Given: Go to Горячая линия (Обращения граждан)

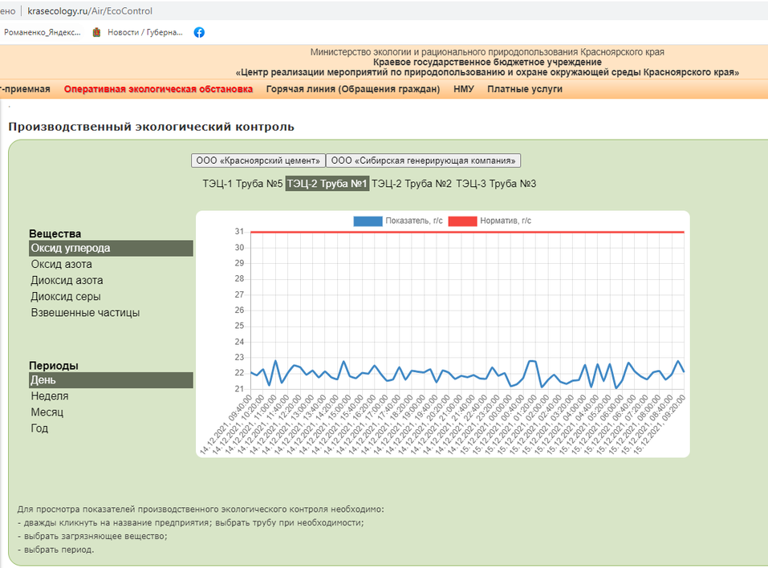Looking at the screenshot, I should point(353,89).
